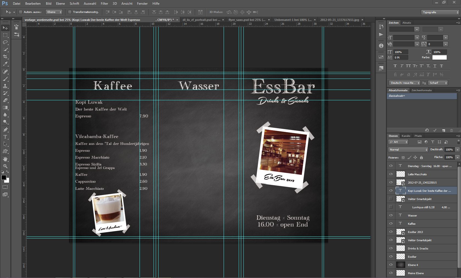This screenshot has width=461, height=278.
Task: Enable the Transformationsstrg. checkbox
Action: tap(70, 12)
